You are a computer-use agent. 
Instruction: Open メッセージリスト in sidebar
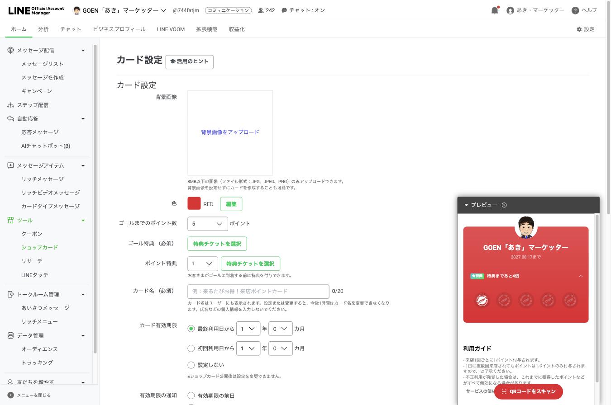tap(42, 64)
